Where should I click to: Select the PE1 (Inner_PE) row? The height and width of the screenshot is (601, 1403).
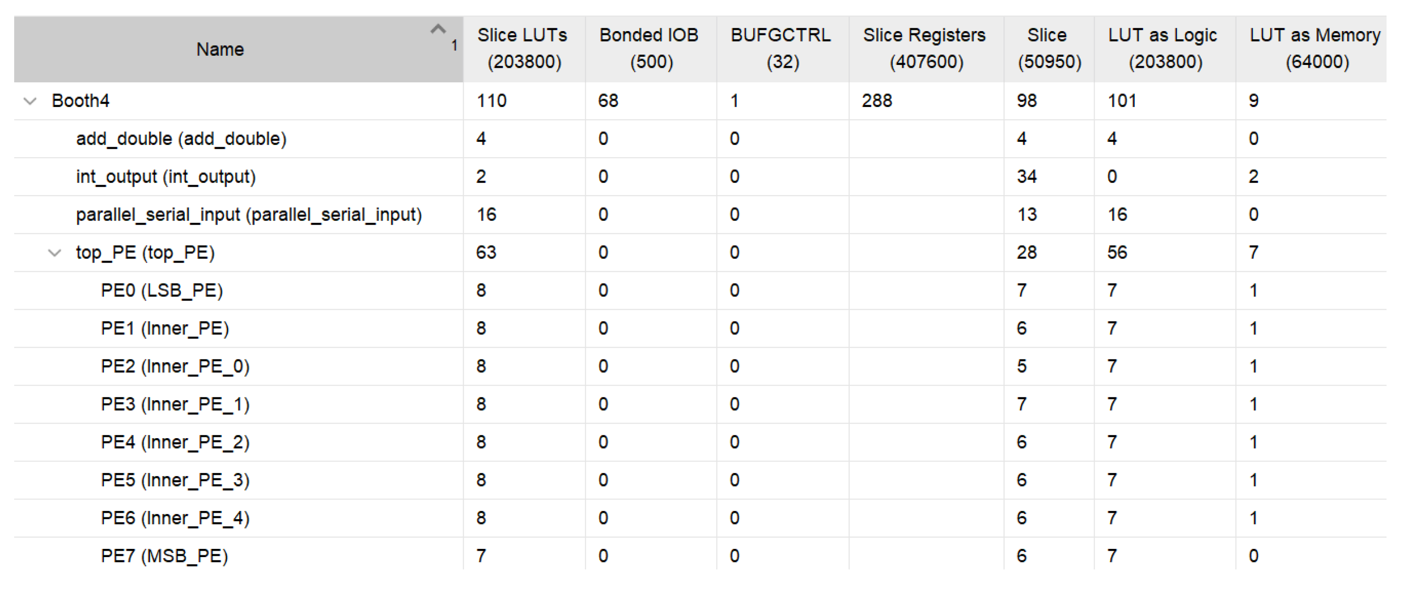click(164, 329)
